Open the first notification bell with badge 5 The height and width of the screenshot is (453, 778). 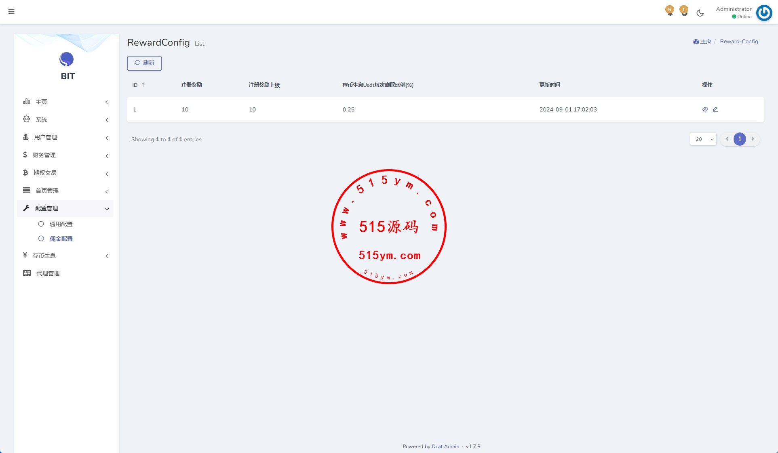click(670, 12)
